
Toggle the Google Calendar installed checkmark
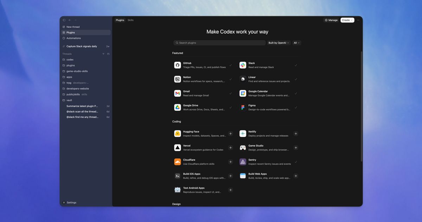click(296, 93)
